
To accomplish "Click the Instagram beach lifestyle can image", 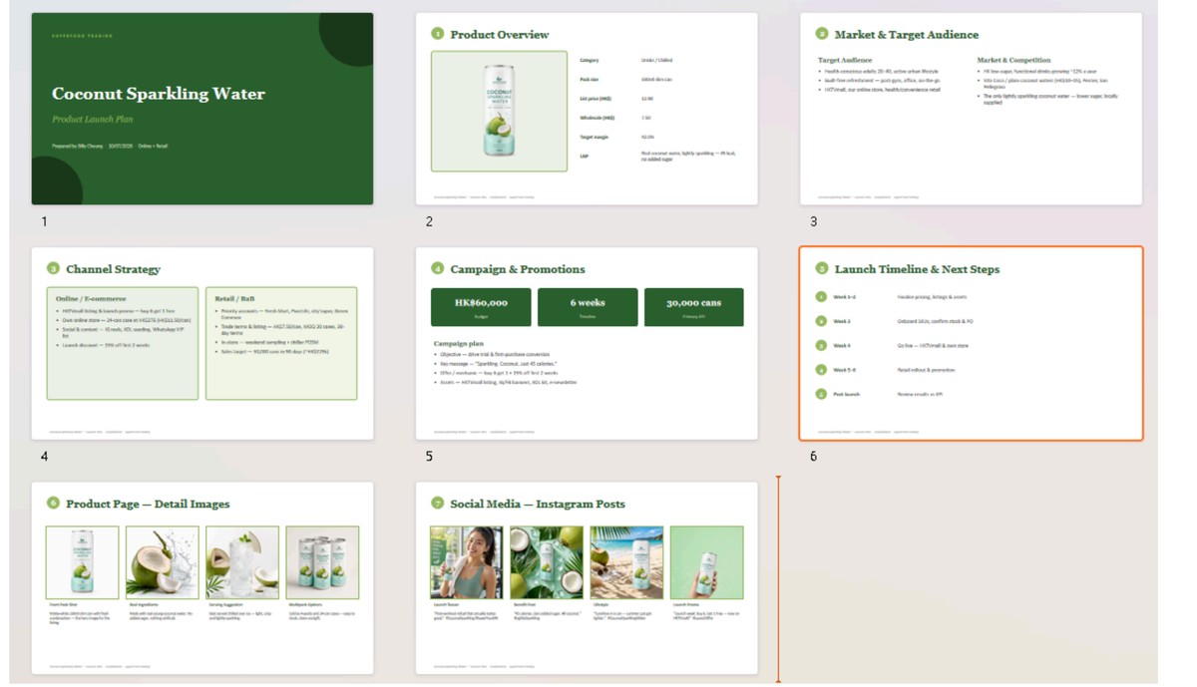I will pyautogui.click(x=626, y=562).
